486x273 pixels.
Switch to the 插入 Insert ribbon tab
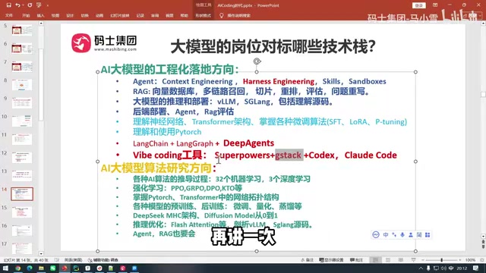[40, 15]
